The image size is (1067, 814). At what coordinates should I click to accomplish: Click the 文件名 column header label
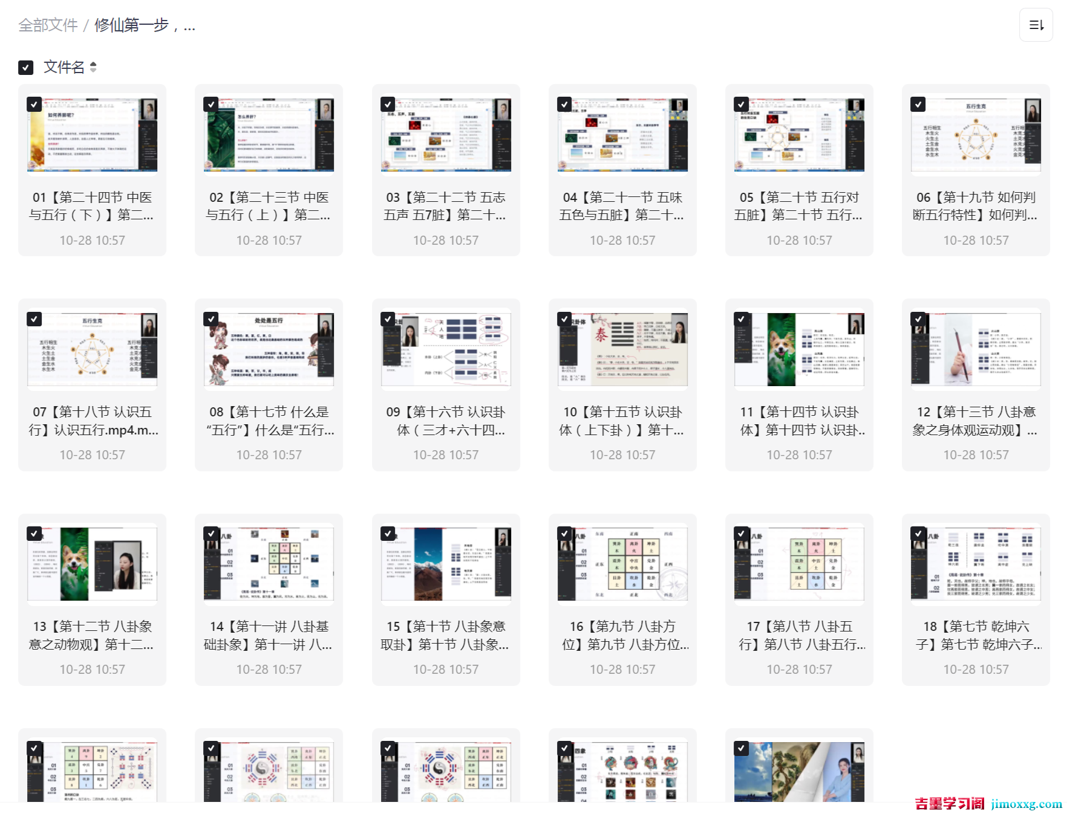pyautogui.click(x=64, y=67)
